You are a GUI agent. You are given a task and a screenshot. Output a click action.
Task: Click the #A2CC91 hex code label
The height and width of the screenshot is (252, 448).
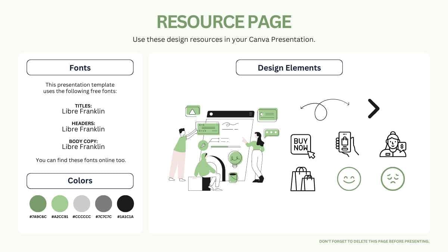point(60,217)
